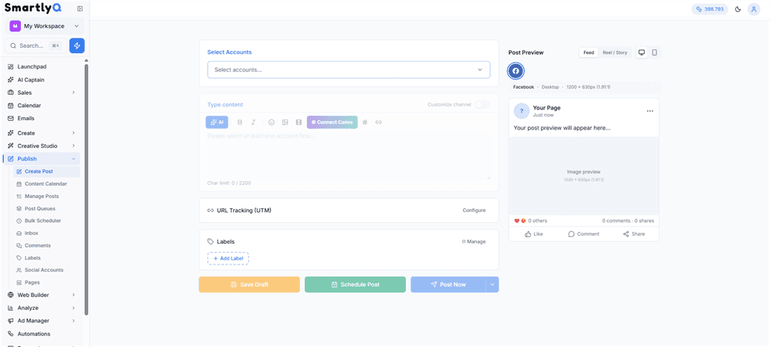The height and width of the screenshot is (347, 770).
Task: Click the blue lightning quick-action button
Action: point(77,45)
